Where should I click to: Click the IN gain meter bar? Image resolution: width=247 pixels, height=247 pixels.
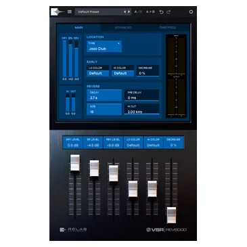click(x=68, y=103)
